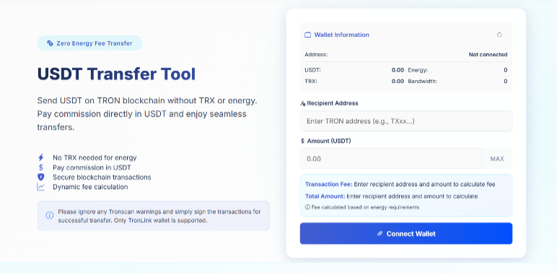Click the Recipient Address label text
Image resolution: width=557 pixels, height=274 pixels.
click(333, 103)
